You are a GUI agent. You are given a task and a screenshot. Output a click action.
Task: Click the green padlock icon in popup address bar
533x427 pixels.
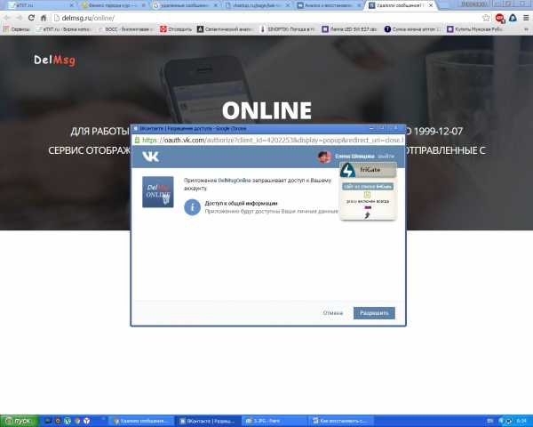pos(137,140)
